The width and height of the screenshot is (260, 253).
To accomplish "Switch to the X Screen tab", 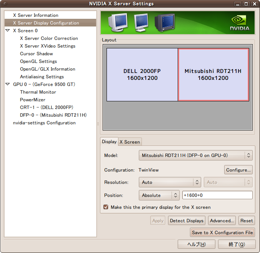I will tap(130, 142).
